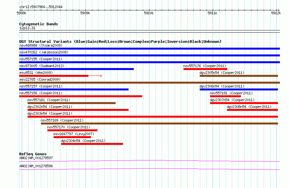Click the chr12:5907964..5912044 coordinate label
Screen dimensions: 289x188
click(x=41, y=7)
